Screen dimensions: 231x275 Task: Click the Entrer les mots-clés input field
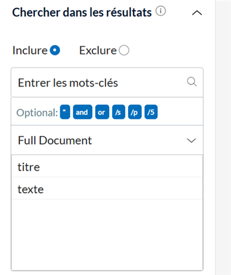click(x=107, y=82)
